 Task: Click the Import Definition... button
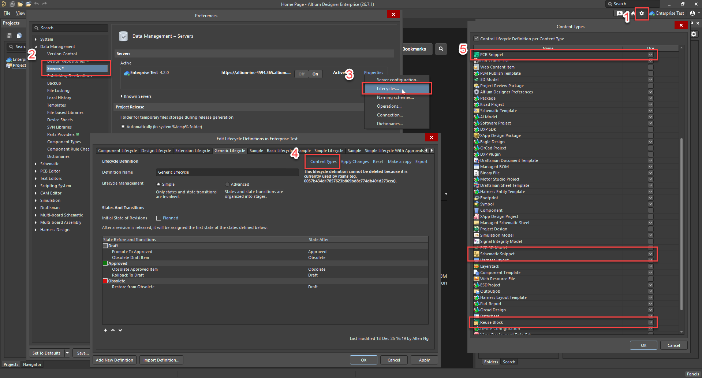(161, 360)
